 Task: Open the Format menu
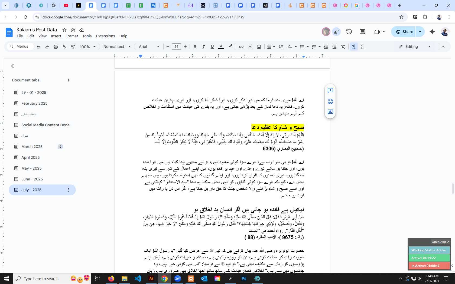72,36
